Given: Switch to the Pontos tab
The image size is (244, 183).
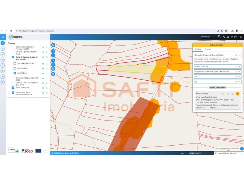Looking at the screenshot, I should [208, 49].
